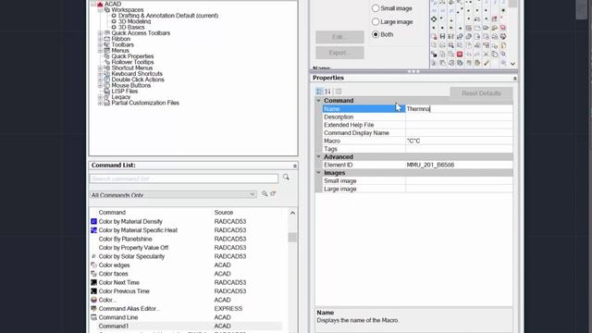Click the Ribbon node icon in tree

pyautogui.click(x=107, y=39)
